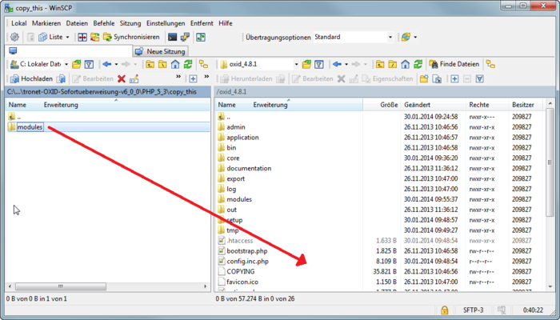Open the Hilfe menu
Screen dimensions: 560x320
pos(226,23)
